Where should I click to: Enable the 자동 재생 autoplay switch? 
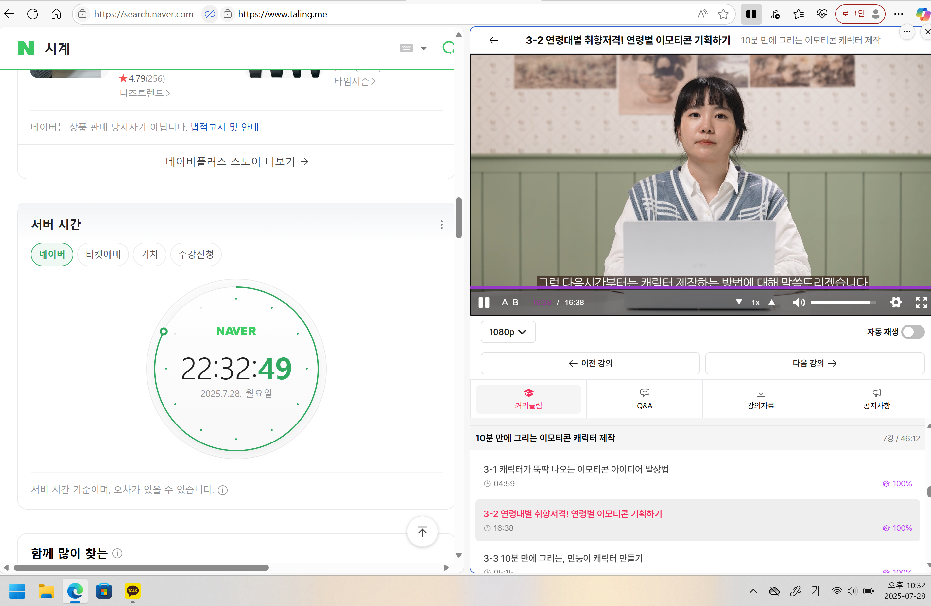913,332
